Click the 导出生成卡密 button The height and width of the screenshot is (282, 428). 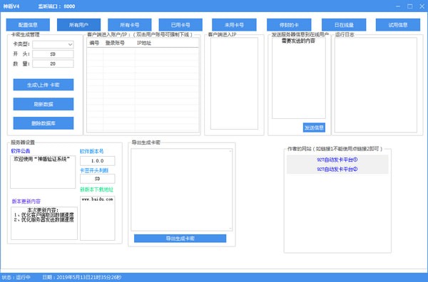[x=180, y=239]
